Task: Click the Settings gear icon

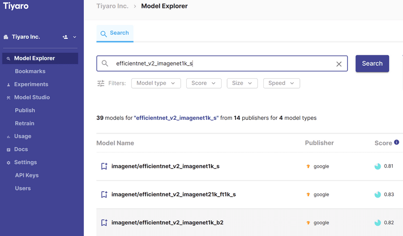Action: (9, 163)
